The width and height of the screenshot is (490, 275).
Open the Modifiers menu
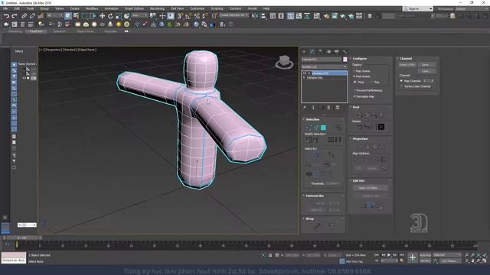point(92,8)
